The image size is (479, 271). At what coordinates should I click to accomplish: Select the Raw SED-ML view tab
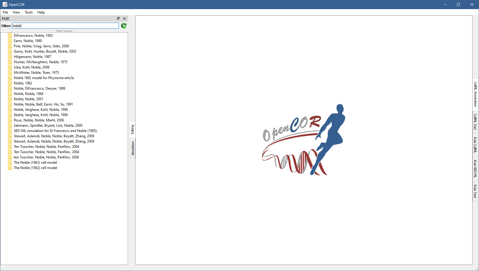475,169
